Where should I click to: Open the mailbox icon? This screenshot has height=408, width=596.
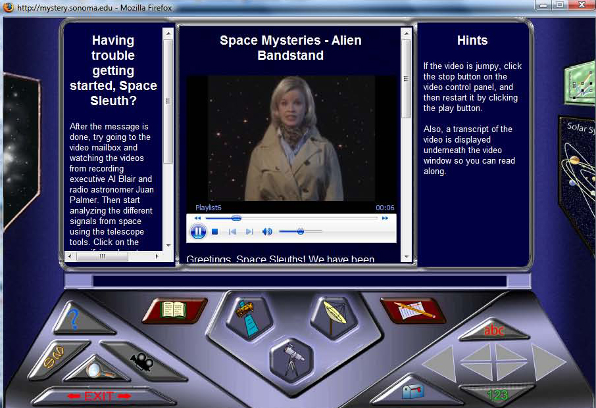(412, 392)
